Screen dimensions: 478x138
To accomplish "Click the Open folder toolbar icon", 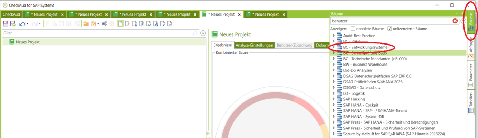I will (x=86, y=24).
